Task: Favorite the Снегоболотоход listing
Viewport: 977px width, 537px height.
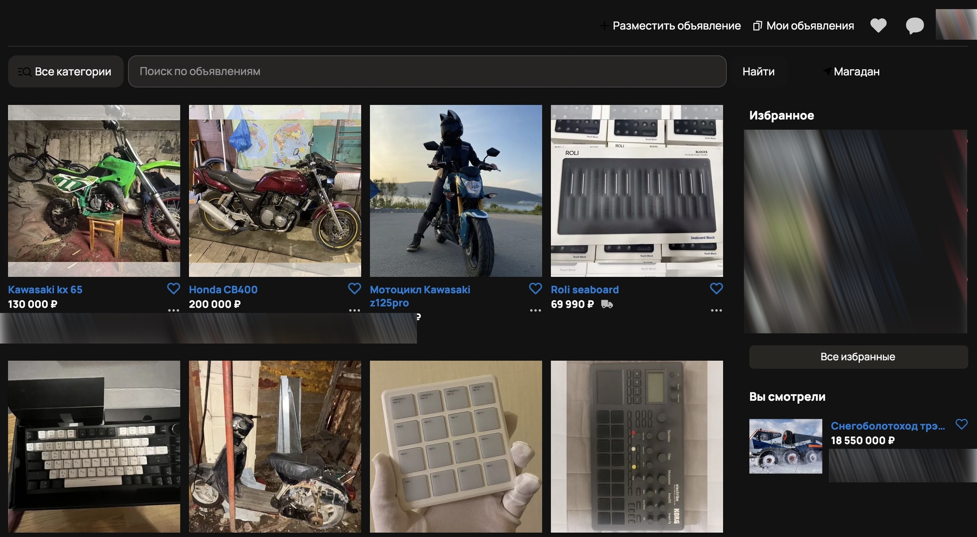Action: click(x=961, y=424)
